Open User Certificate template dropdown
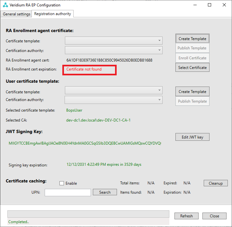 tap(114, 90)
